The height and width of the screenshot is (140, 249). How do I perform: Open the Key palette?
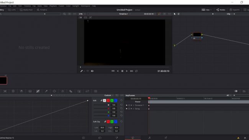click(x=79, y=91)
